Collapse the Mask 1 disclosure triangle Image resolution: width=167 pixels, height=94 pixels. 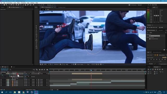point(10,77)
